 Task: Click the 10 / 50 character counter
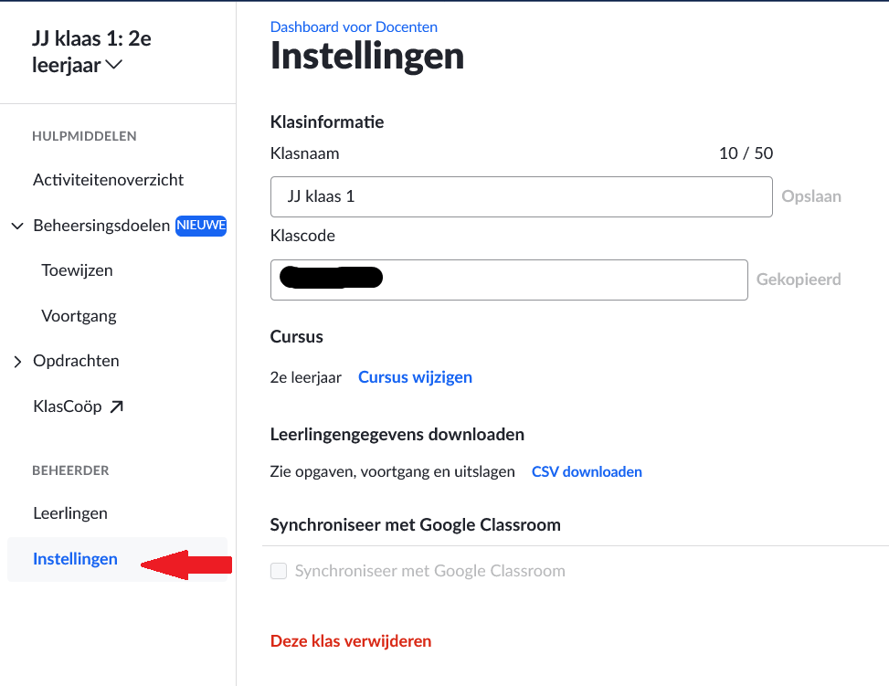(x=746, y=153)
